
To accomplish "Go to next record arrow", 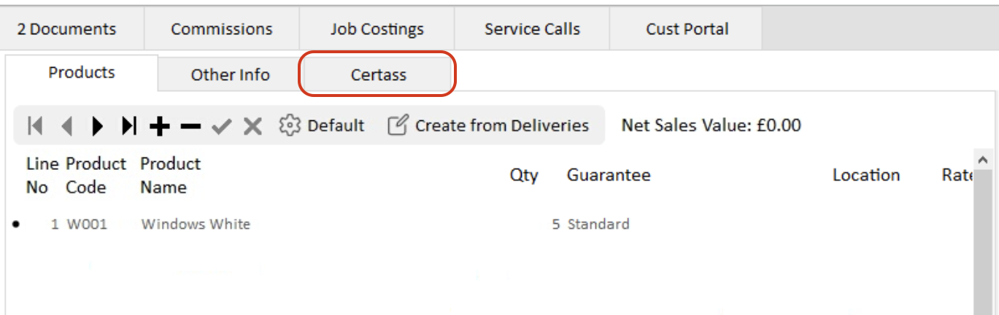I will (97, 126).
